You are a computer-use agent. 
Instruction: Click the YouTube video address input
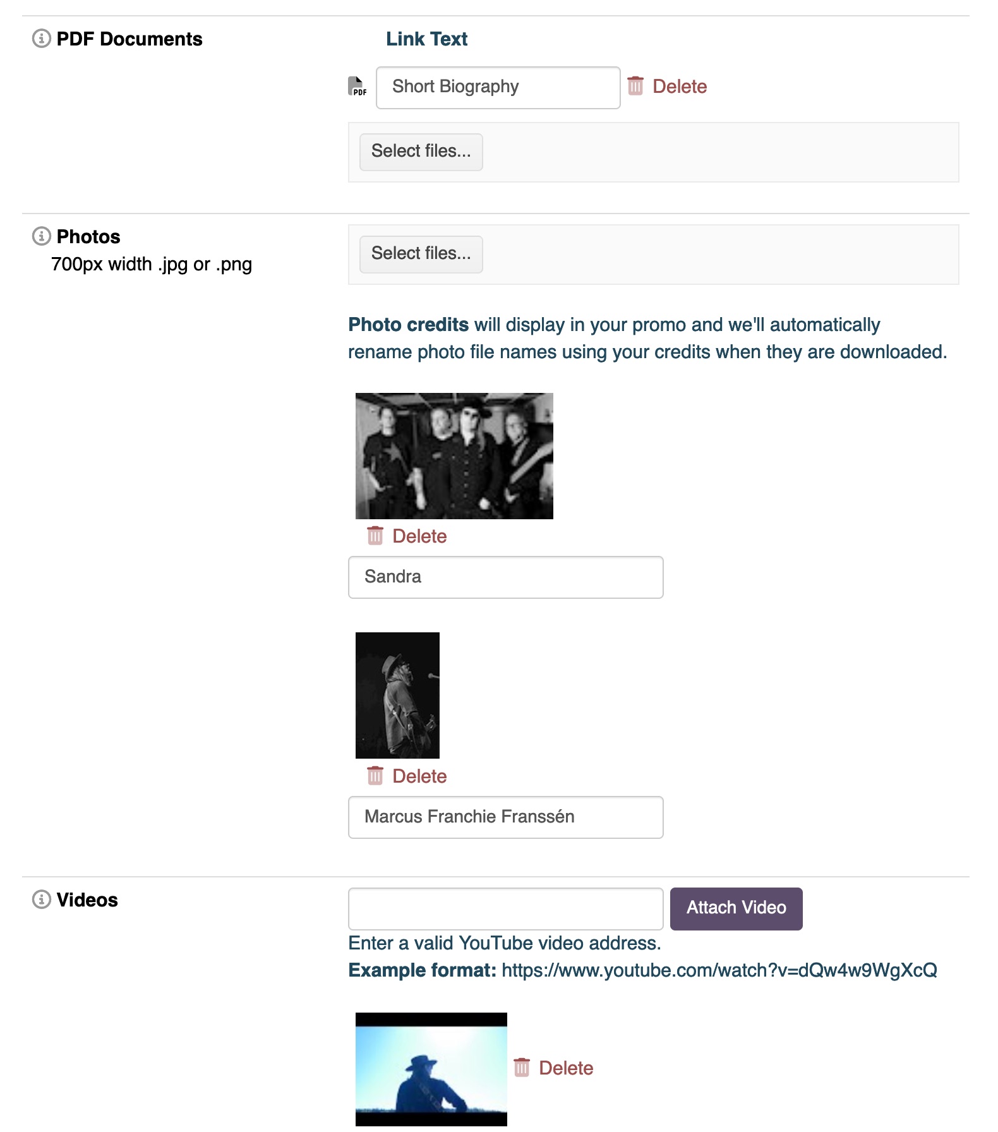[505, 908]
